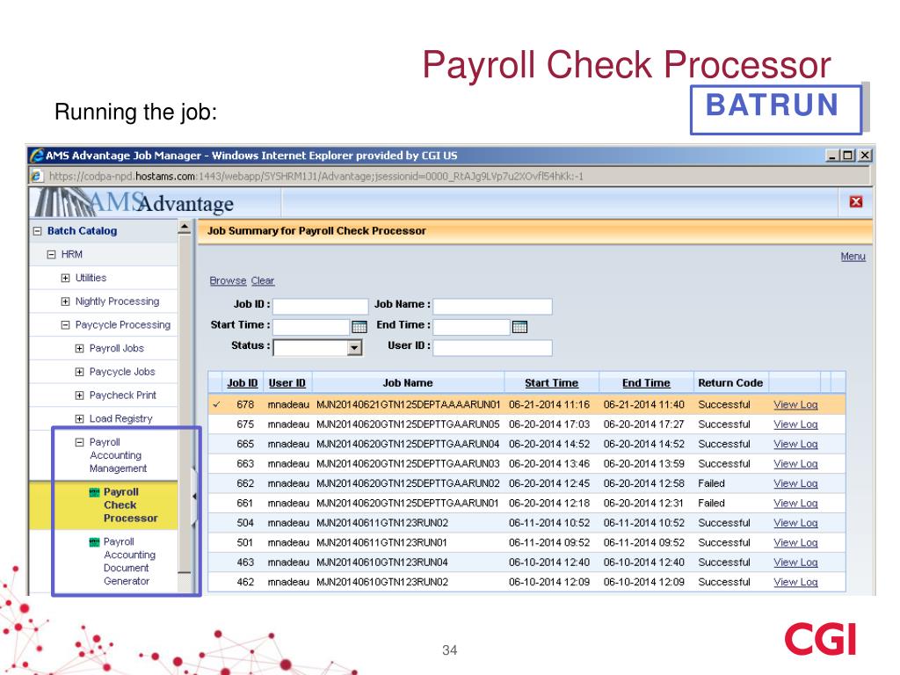The height and width of the screenshot is (675, 900).
Task: Click the Nightly Processing tree label
Action: [117, 301]
